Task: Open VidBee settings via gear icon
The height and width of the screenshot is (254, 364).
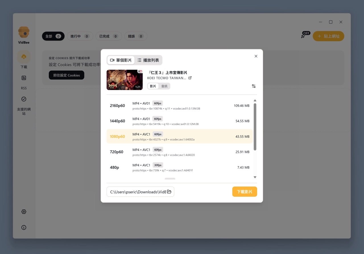Action: [x=24, y=212]
